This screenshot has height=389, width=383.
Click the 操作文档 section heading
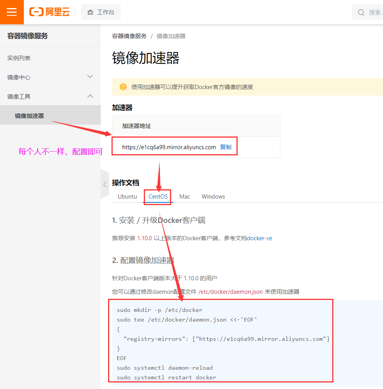tap(126, 183)
